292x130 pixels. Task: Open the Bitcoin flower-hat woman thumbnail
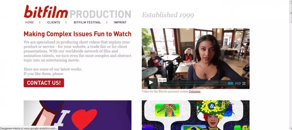coord(196,115)
